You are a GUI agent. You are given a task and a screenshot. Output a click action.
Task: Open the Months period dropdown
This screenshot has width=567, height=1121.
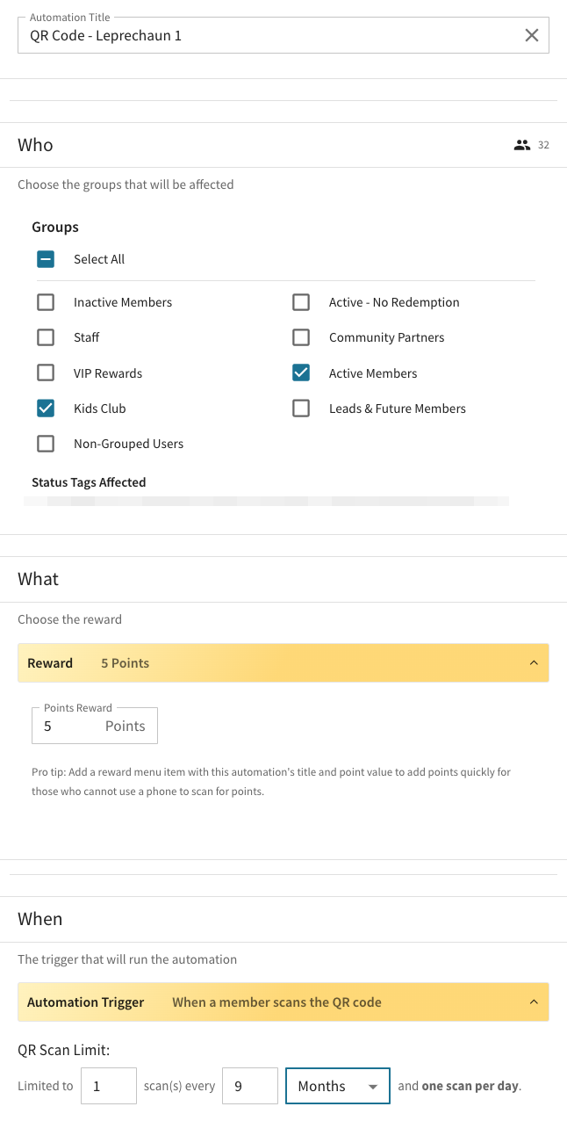coord(338,1086)
